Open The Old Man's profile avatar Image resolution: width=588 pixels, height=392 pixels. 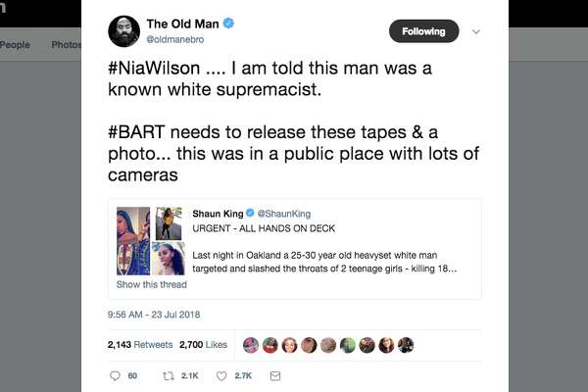point(124,31)
